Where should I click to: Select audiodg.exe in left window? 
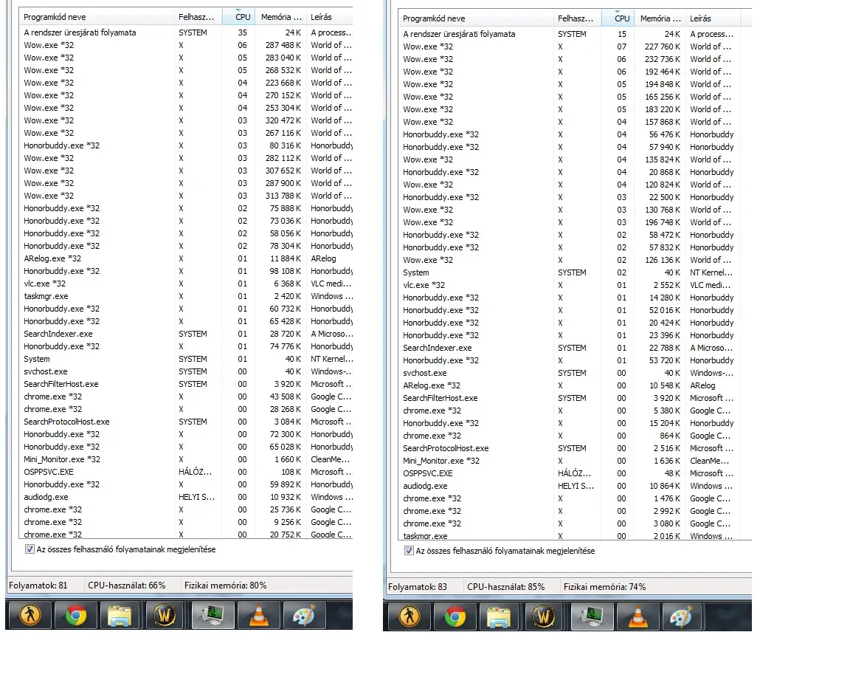(x=186, y=497)
